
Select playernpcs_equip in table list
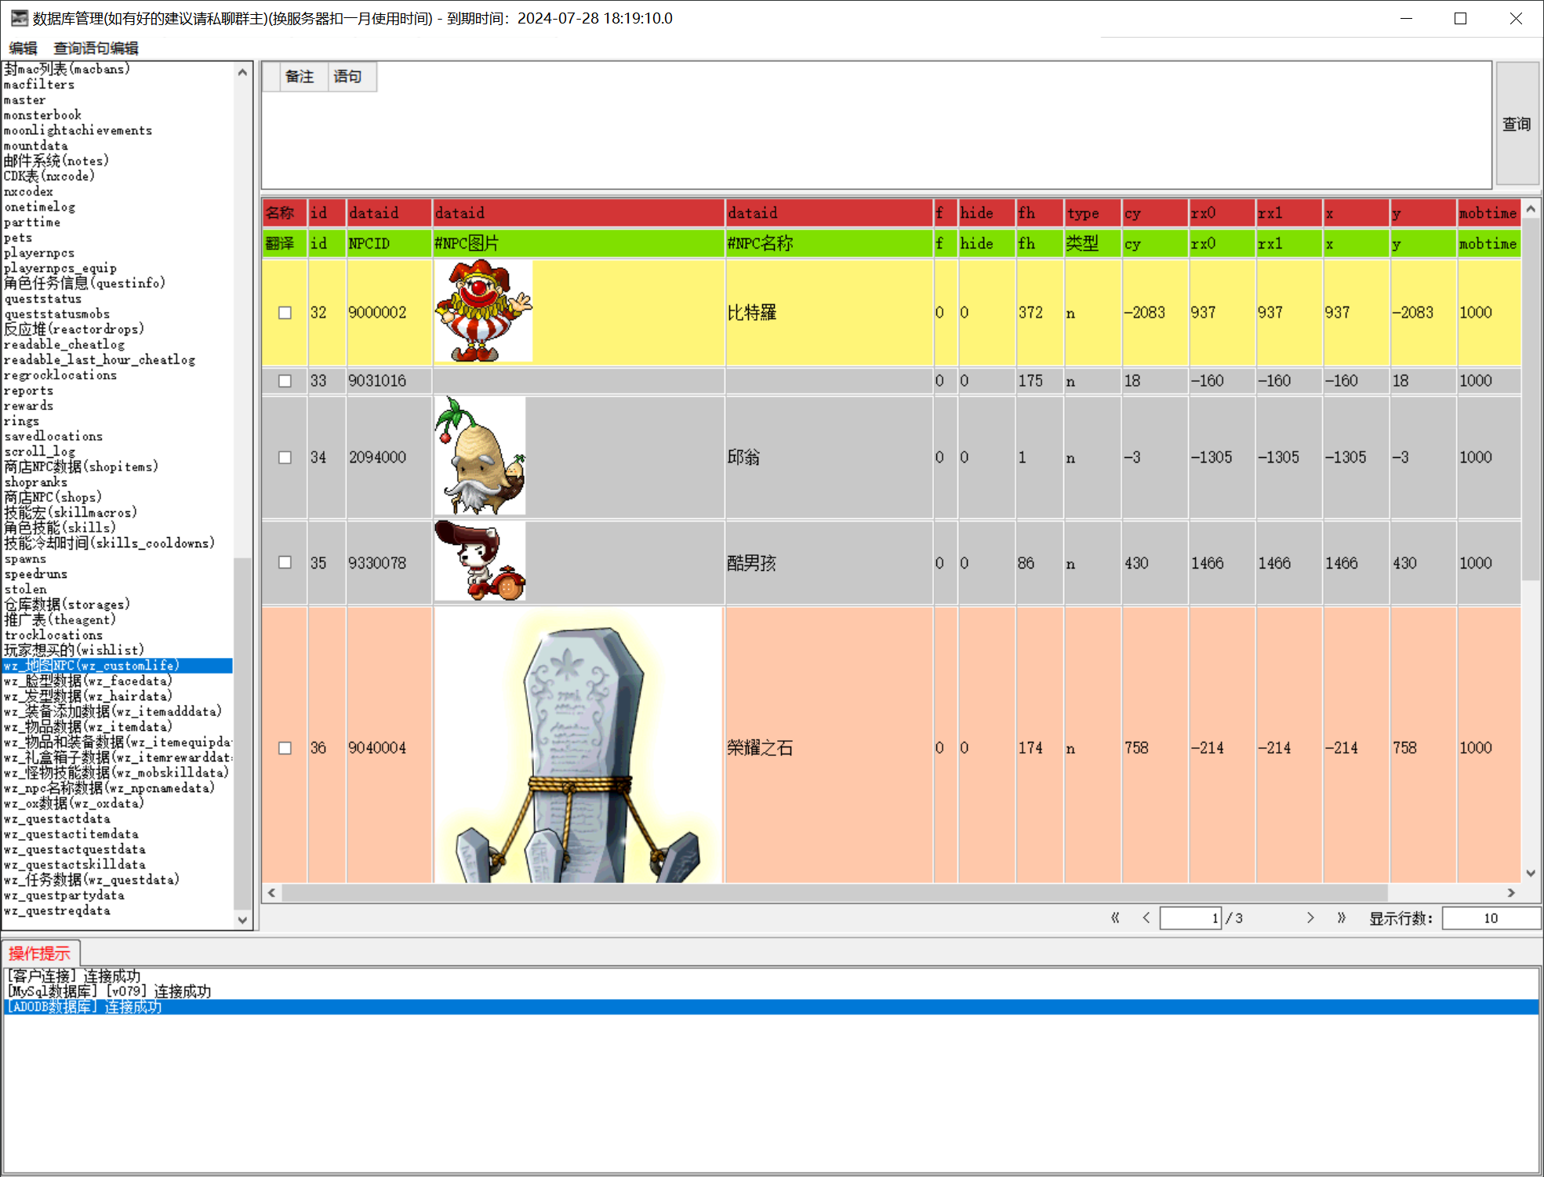[x=117, y=268]
